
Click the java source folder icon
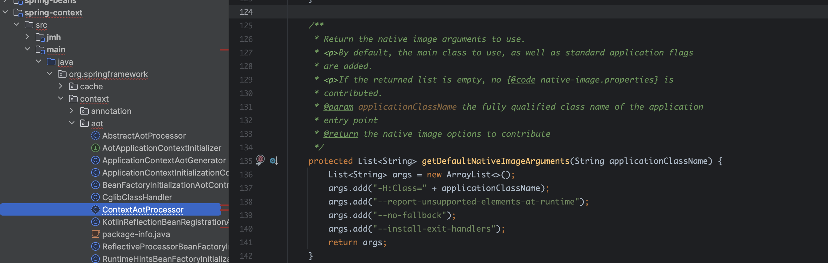[51, 62]
